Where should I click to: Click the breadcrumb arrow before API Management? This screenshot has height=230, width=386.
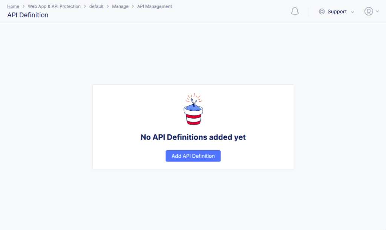pos(133,6)
